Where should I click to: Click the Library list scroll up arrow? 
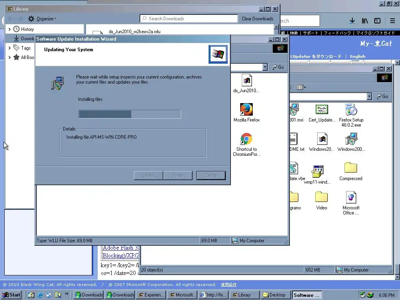click(x=276, y=27)
